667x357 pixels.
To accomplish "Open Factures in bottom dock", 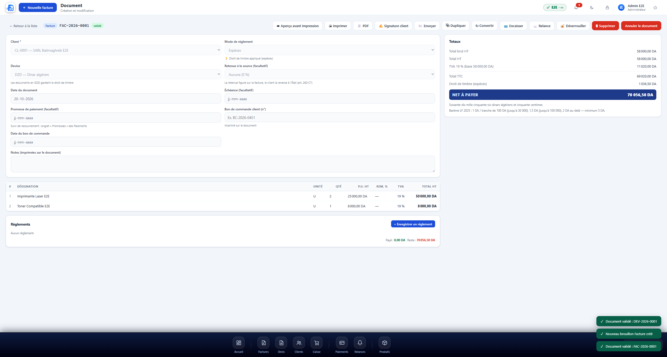I will click(263, 345).
